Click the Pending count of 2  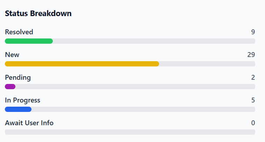click(x=253, y=78)
